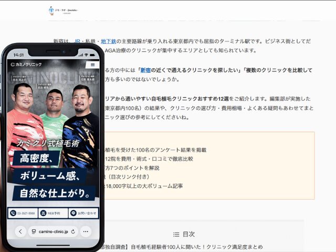Click the list icon beside 目次

(x=176, y=235)
